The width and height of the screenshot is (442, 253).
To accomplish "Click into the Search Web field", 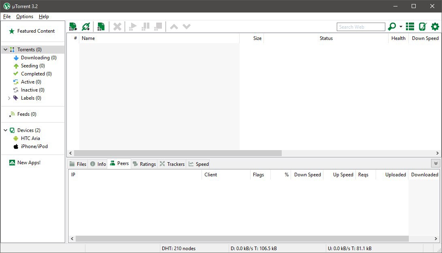I will [361, 27].
